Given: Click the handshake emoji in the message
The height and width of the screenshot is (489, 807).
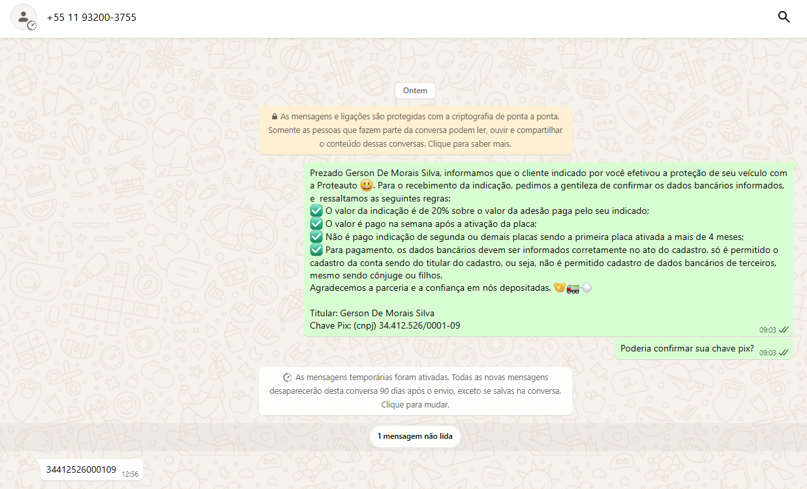Looking at the screenshot, I should pos(559,288).
